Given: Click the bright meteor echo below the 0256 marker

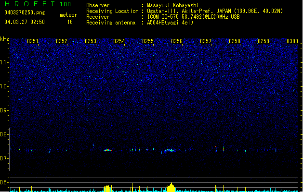Looking at the screenshot, I should pos(171,150).
